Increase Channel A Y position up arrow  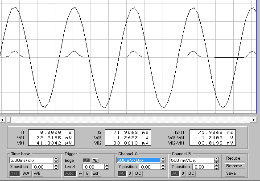point(163,165)
